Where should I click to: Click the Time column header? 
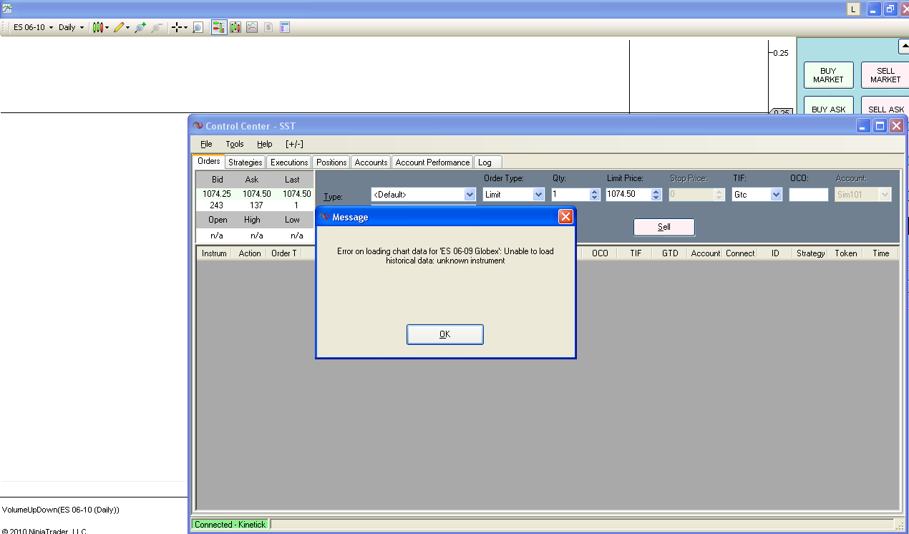pos(881,253)
